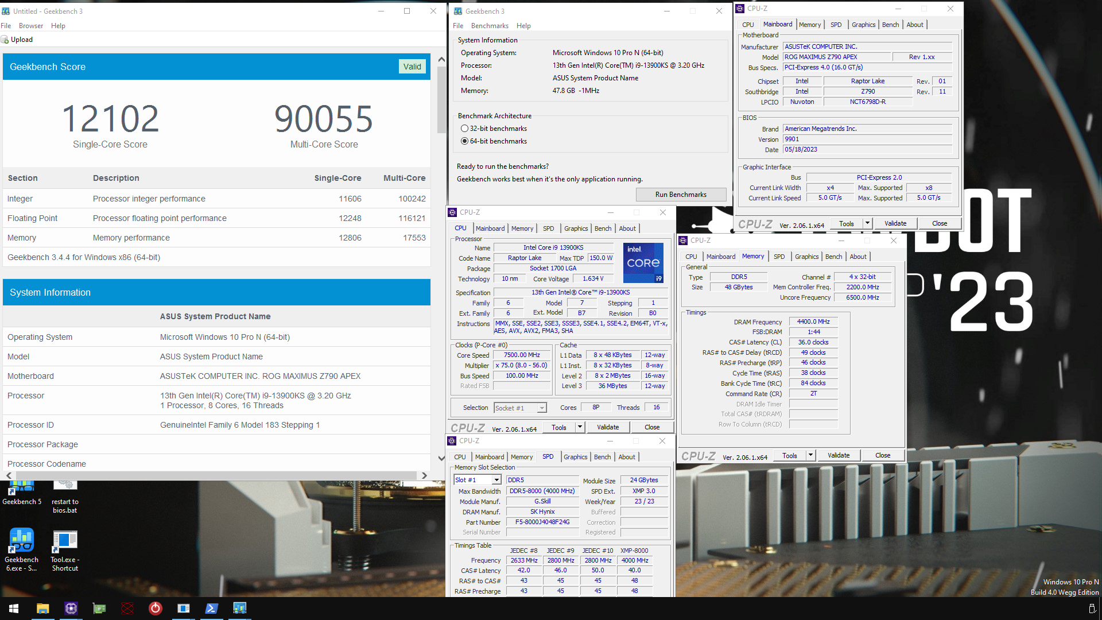This screenshot has width=1102, height=620.
Task: Open Windows Start menu
Action: click(14, 609)
